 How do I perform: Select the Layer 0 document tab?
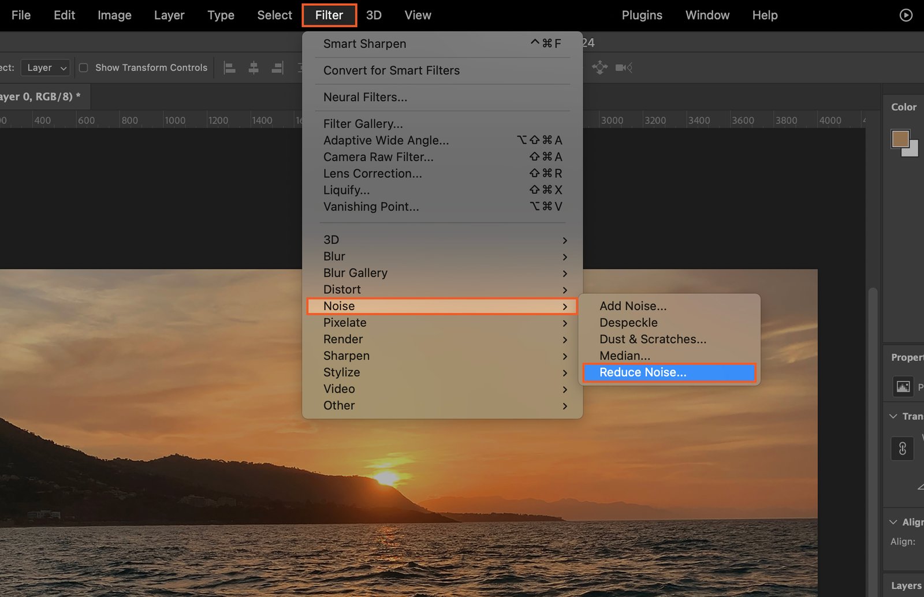coord(40,96)
